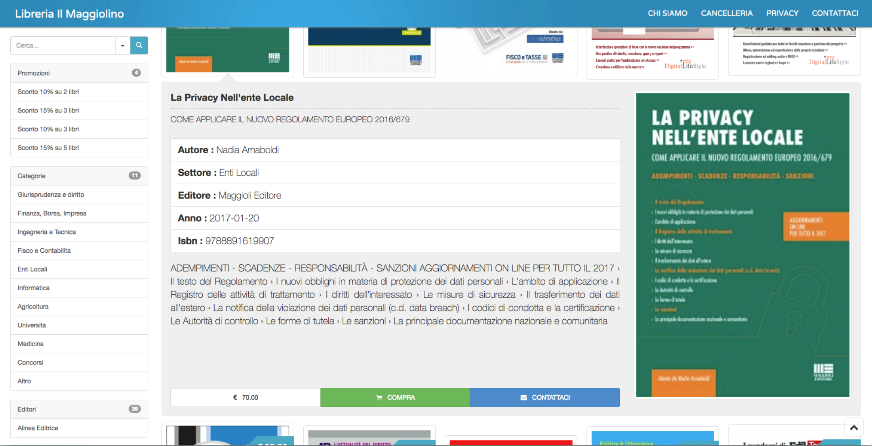Click the Editore Maggioli Editore row
This screenshot has height=446, width=872.
pyautogui.click(x=395, y=195)
